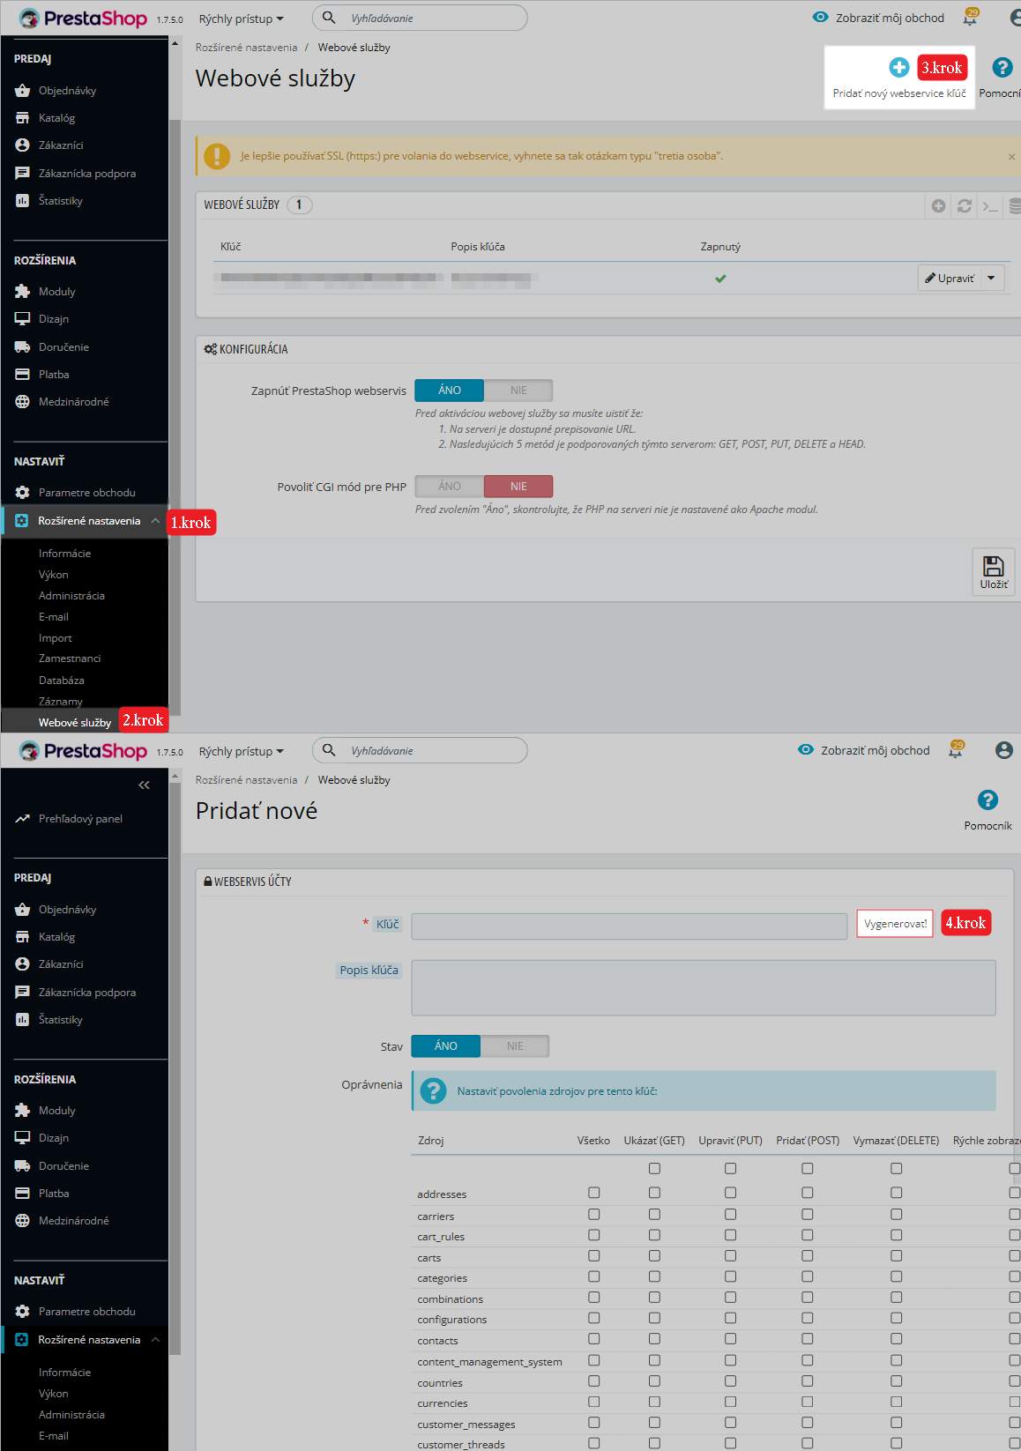Click the refresh list icon in Webové služby panel
This screenshot has height=1451, width=1021.
(x=965, y=205)
